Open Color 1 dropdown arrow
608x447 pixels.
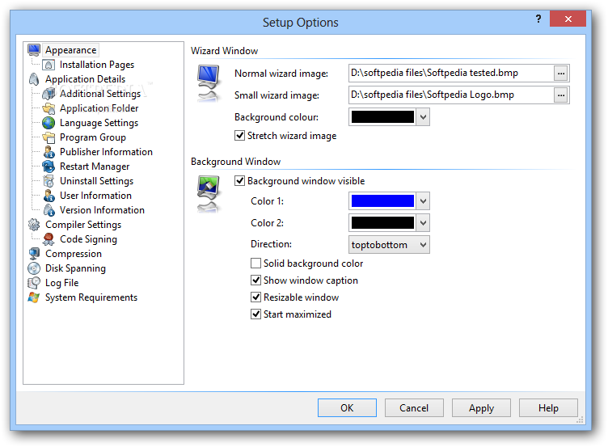click(x=423, y=201)
